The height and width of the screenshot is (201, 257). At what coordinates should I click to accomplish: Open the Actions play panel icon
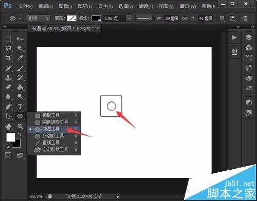pos(234,37)
